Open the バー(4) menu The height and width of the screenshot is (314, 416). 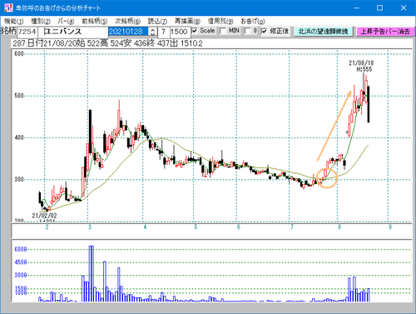coord(66,21)
